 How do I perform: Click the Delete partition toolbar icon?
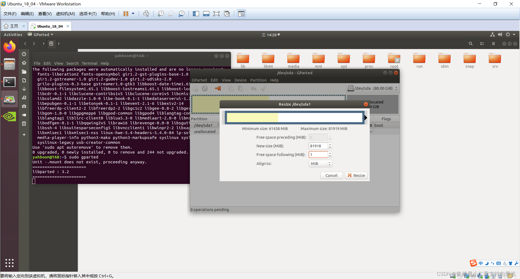point(205,88)
